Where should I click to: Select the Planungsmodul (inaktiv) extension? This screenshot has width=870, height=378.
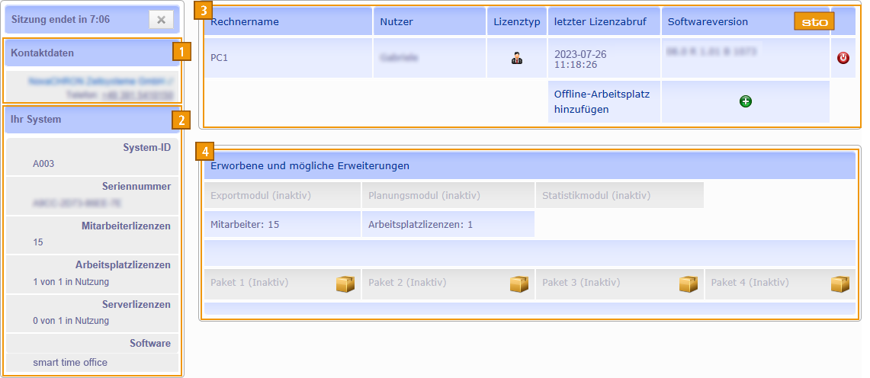[424, 196]
